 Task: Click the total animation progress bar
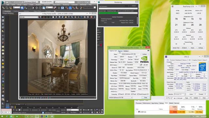(118, 9)
